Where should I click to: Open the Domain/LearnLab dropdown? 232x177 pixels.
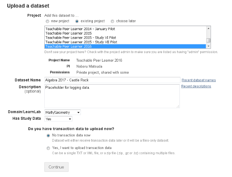point(62,112)
